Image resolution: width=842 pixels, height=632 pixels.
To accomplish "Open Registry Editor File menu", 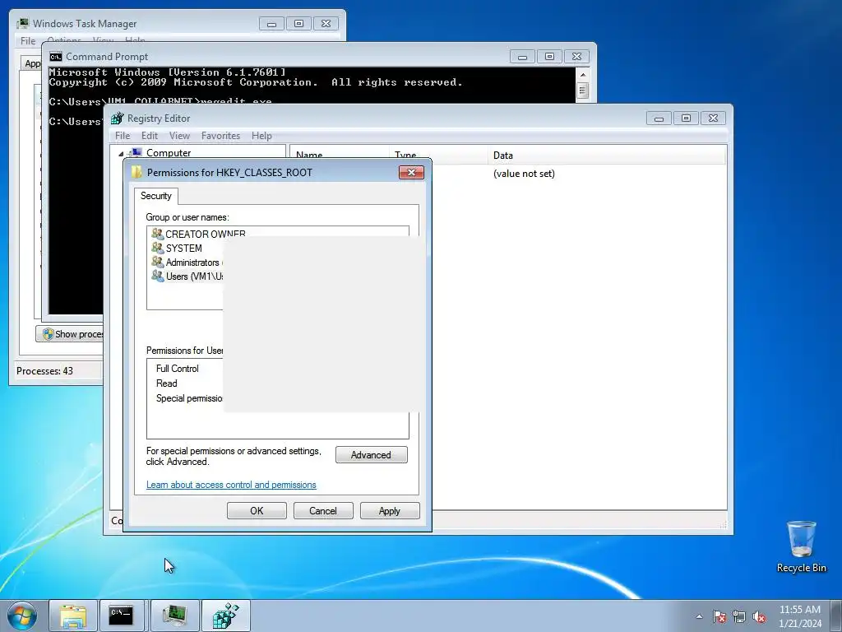I will point(123,136).
